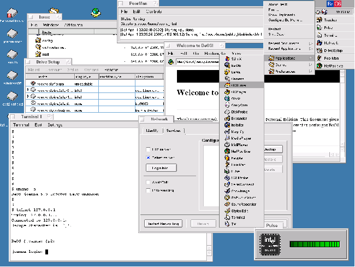Image resolution: width=355 pixels, height=267 pixels.
Task: Enable the FTP server checkbox
Action: click(148, 149)
